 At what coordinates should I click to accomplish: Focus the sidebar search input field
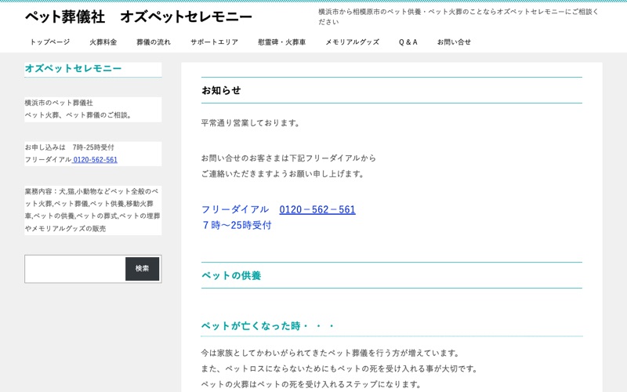(75, 269)
